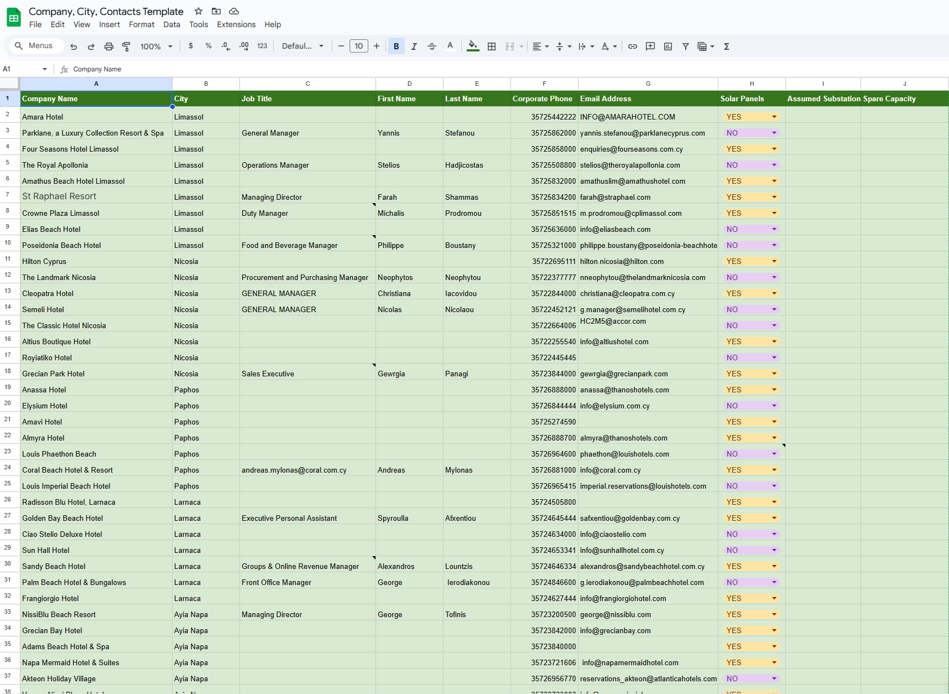The width and height of the screenshot is (949, 694).
Task: Open the name box dropdown arrow next to A1
Action: pos(45,69)
